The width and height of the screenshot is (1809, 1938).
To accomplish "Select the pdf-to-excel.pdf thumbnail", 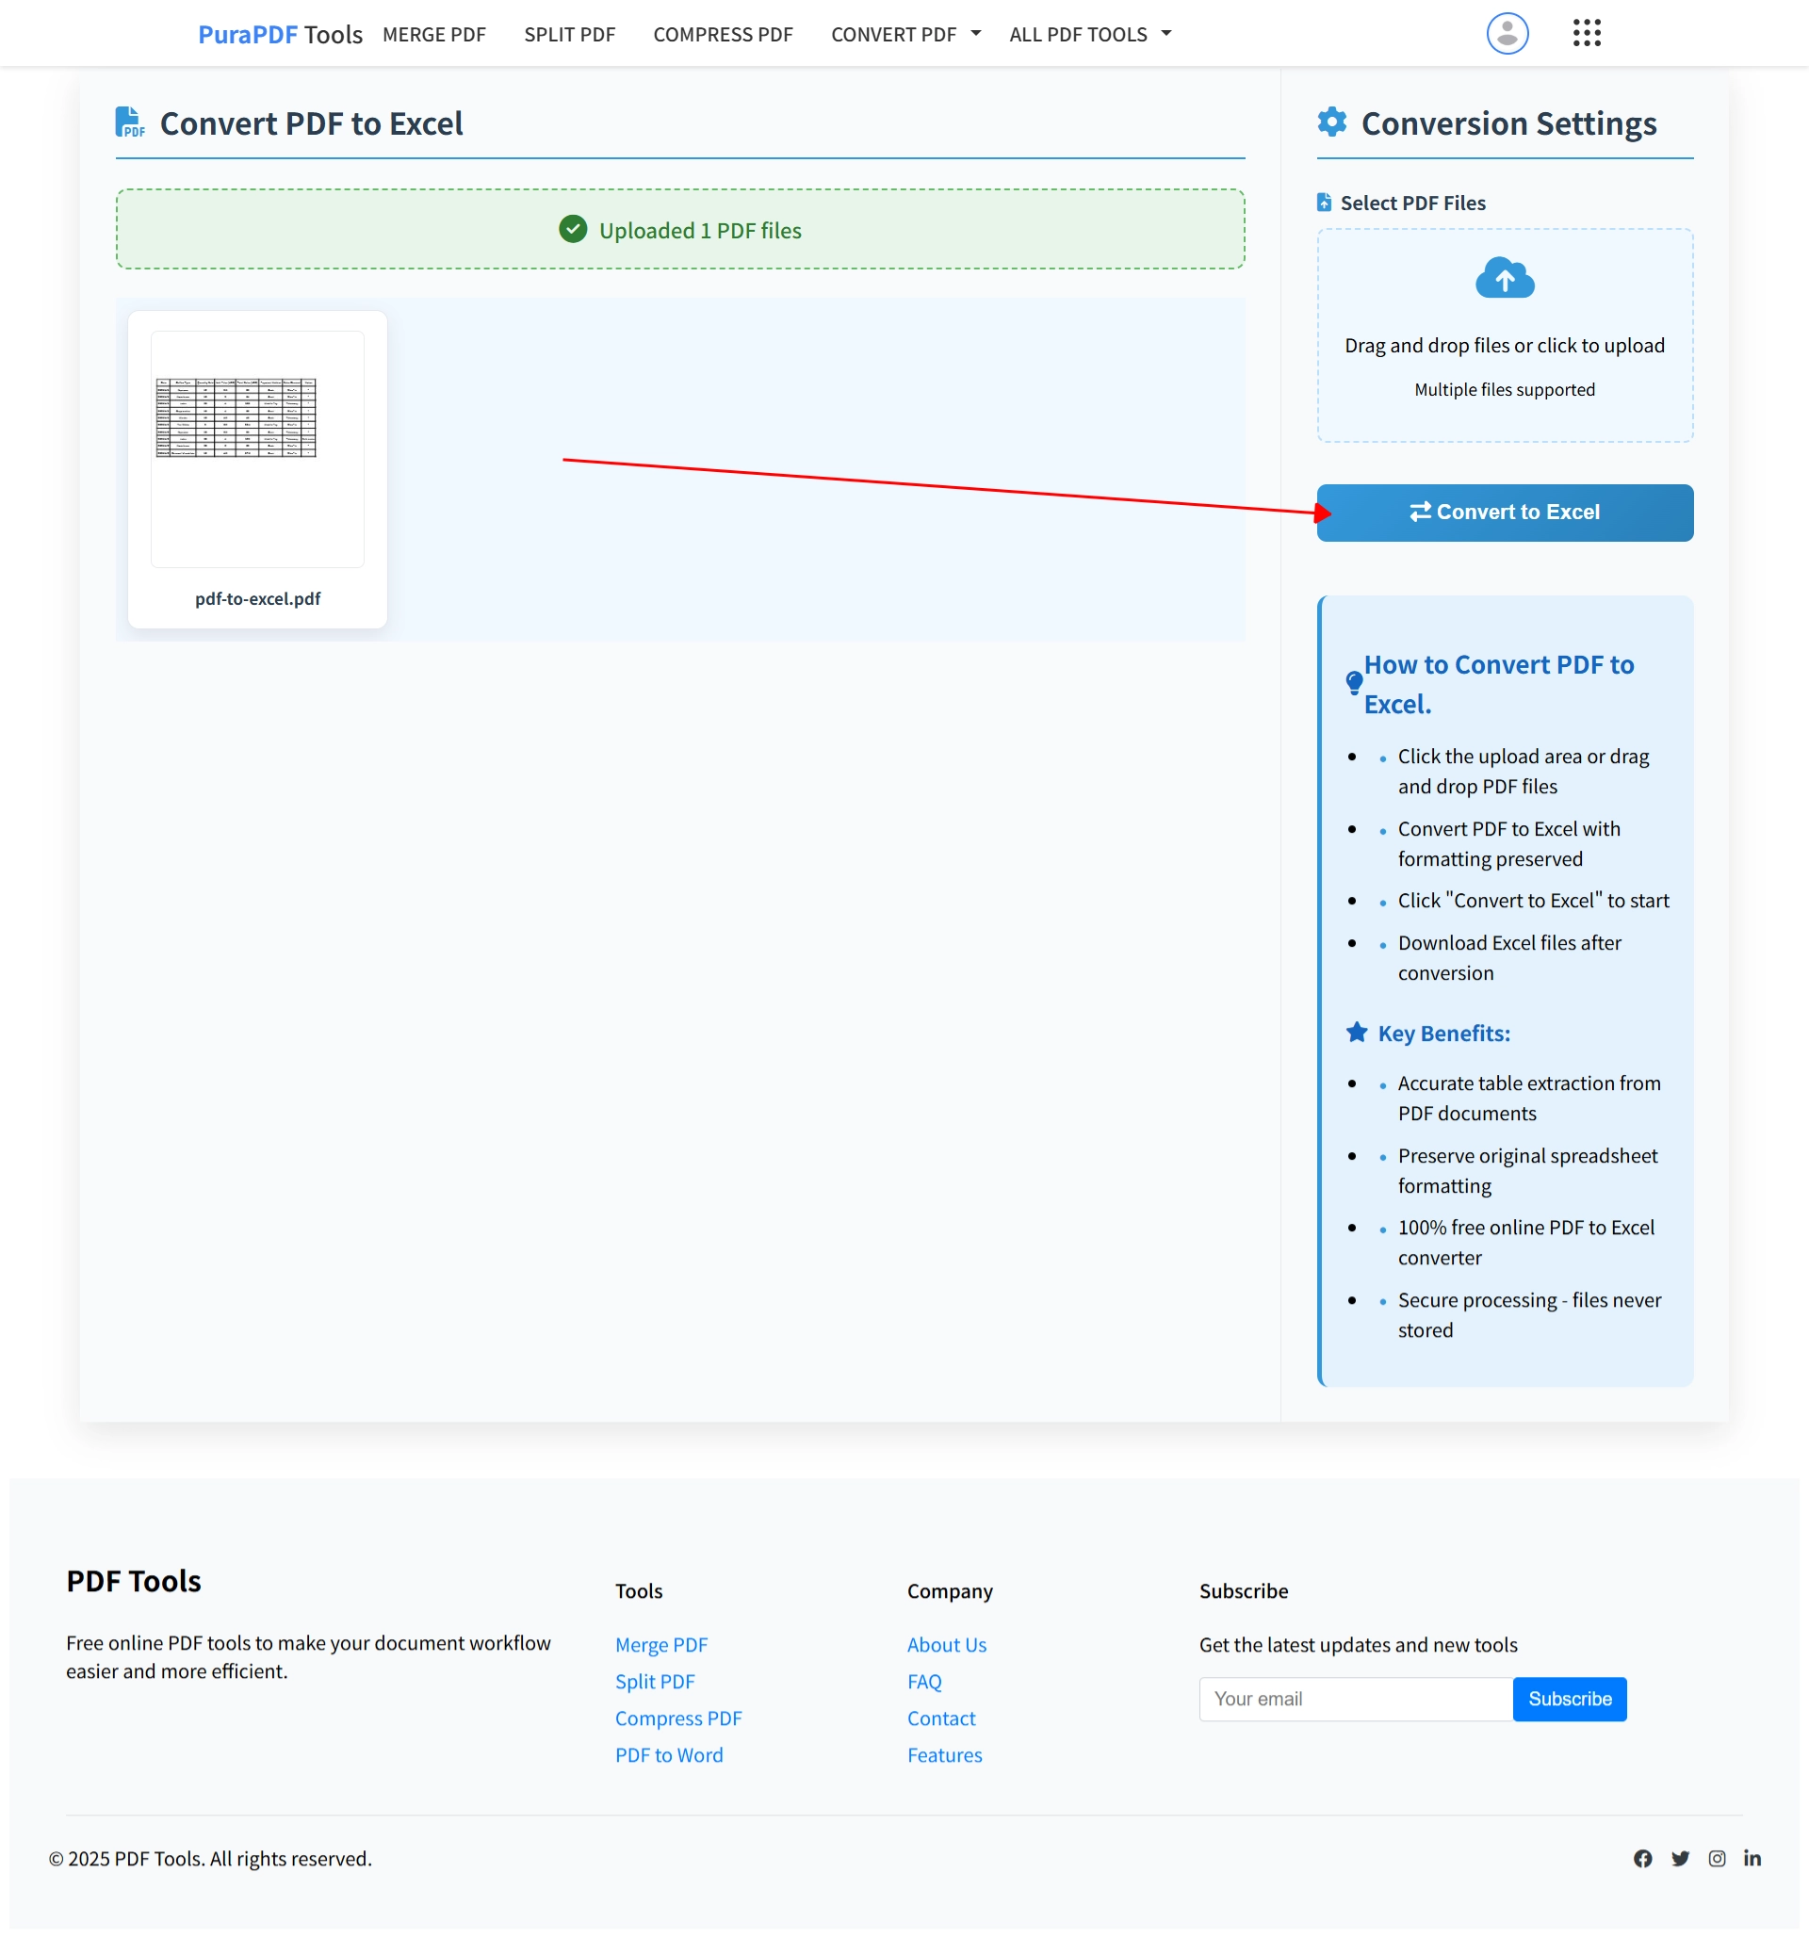I will coord(257,449).
